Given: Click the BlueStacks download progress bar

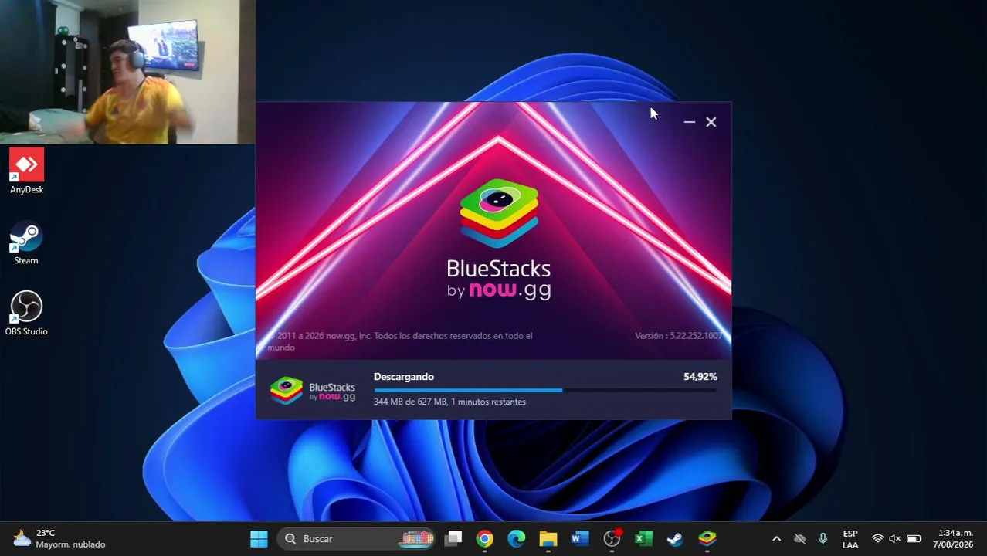Looking at the screenshot, I should 545,390.
